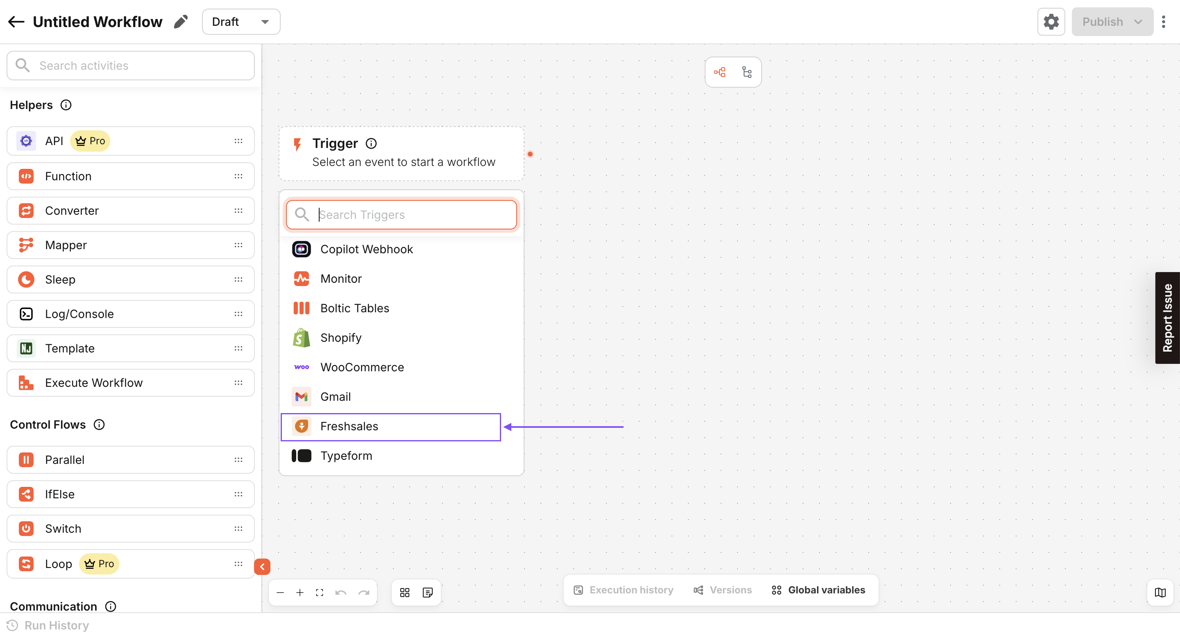Select the Loop control flow
The image size is (1180, 636).
pyautogui.click(x=131, y=563)
